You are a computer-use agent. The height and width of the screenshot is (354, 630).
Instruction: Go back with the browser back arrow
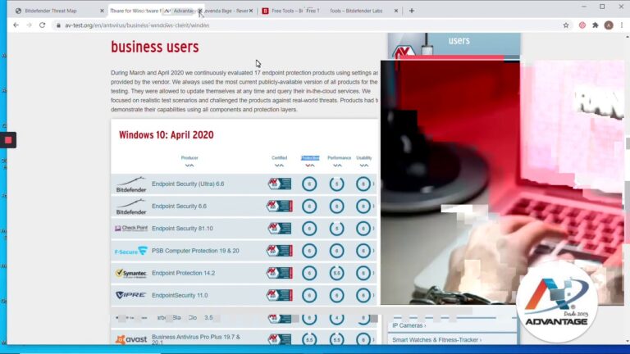coord(16,25)
